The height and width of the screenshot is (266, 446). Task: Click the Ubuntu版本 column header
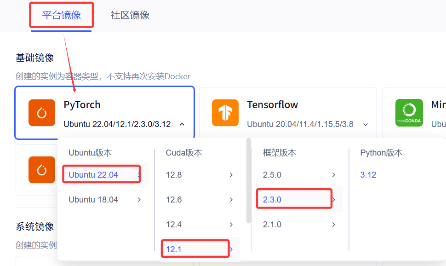point(90,153)
